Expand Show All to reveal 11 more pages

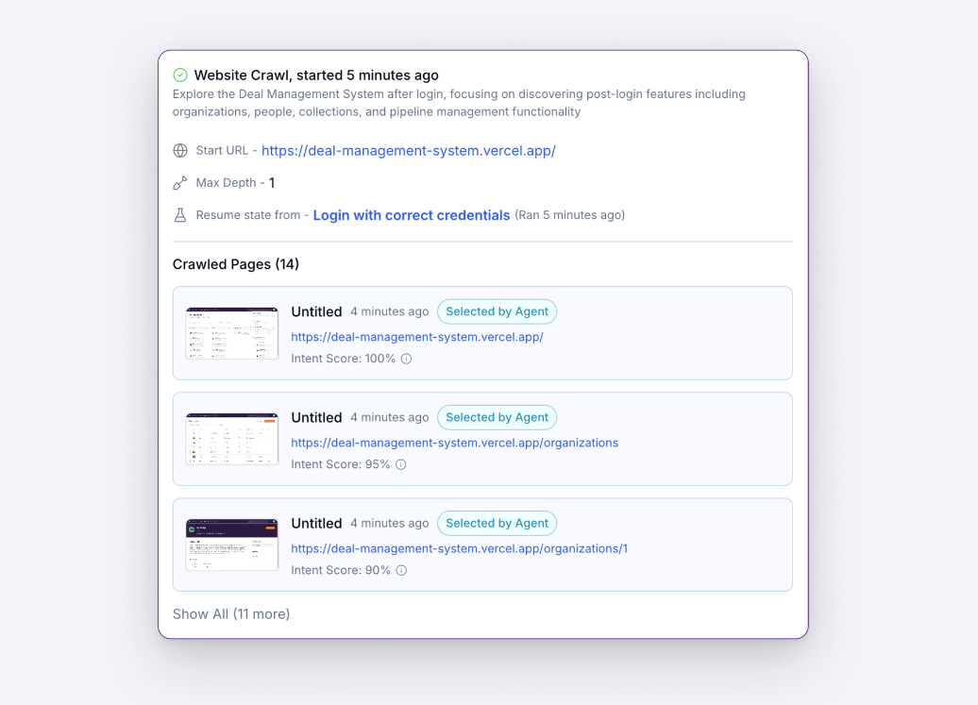(231, 613)
